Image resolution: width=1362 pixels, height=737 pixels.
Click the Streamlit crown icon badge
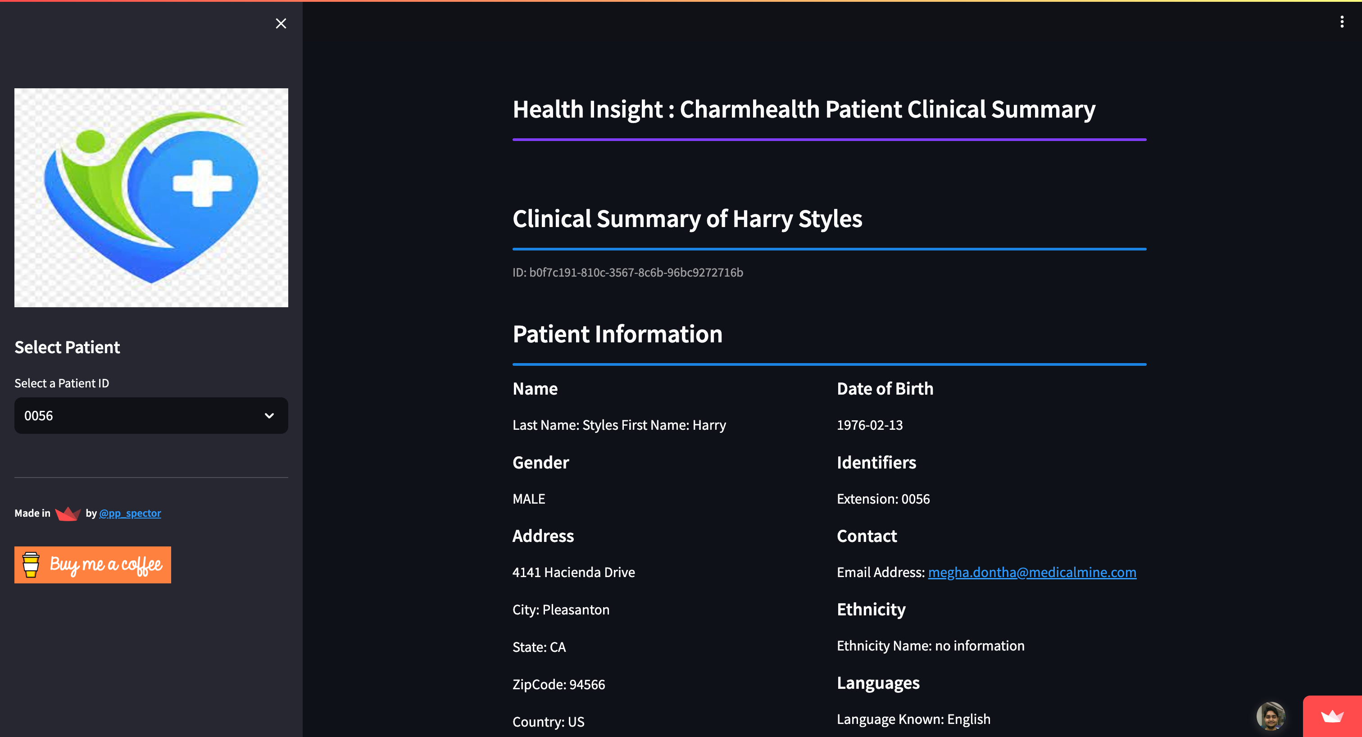[x=1332, y=716]
